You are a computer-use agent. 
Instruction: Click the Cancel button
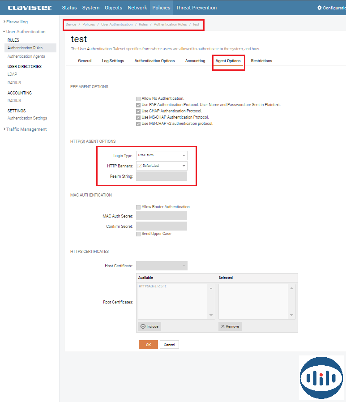pos(169,345)
